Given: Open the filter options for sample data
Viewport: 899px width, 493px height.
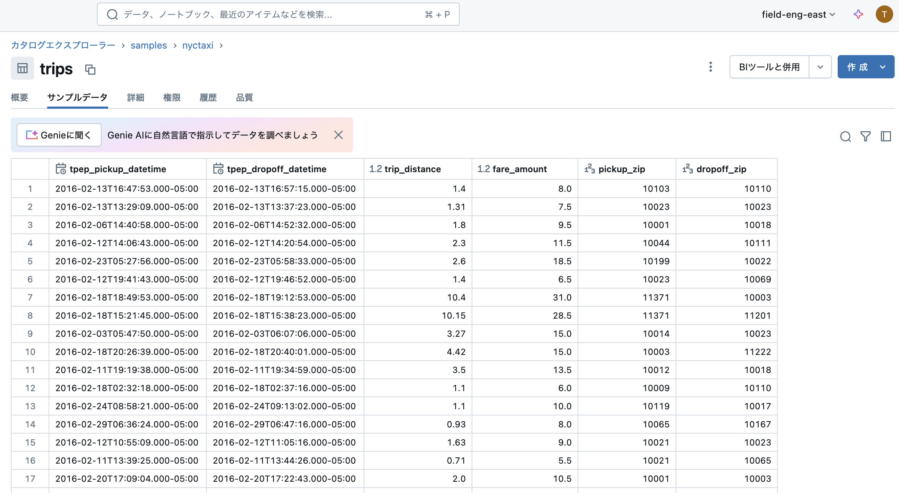Looking at the screenshot, I should click(865, 136).
